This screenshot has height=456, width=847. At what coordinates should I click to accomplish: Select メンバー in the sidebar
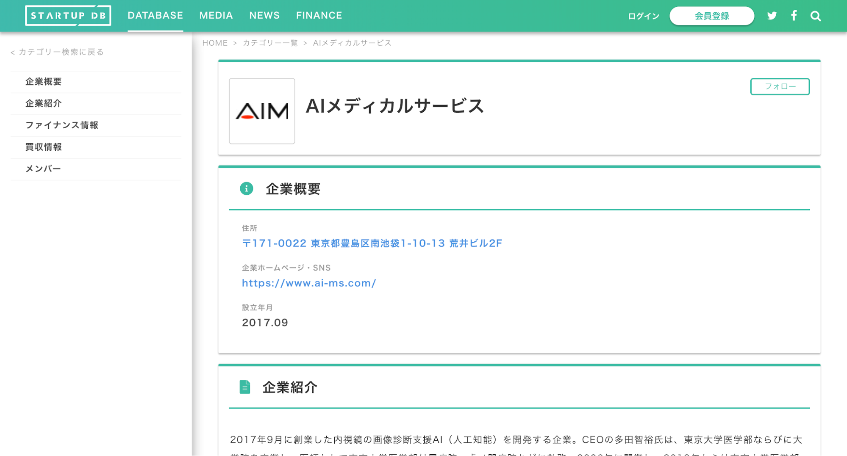pyautogui.click(x=96, y=169)
